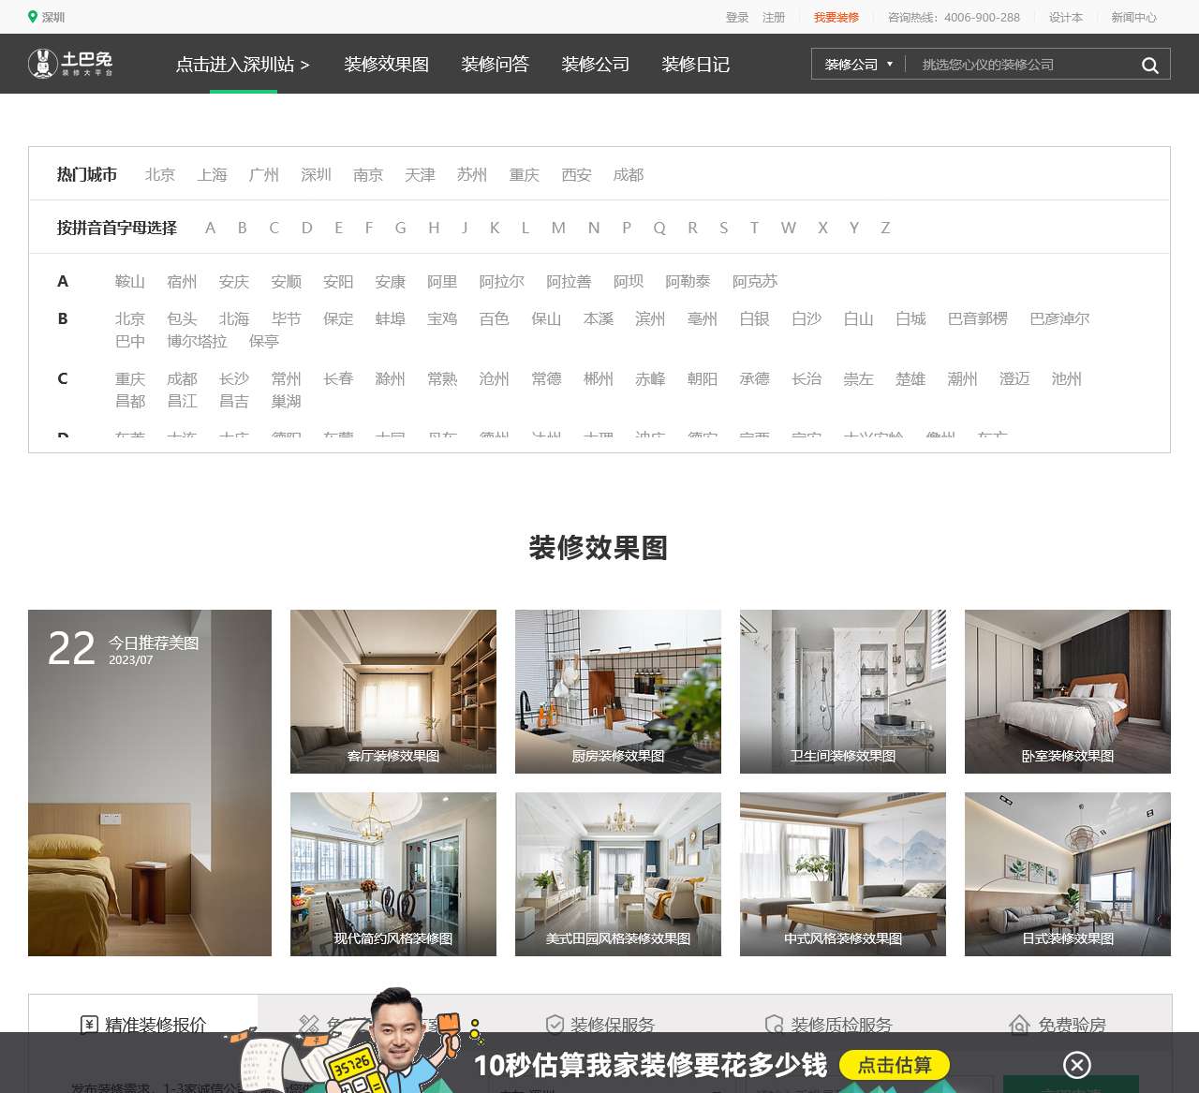Select city 博尔塔拉

pyautogui.click(x=197, y=341)
